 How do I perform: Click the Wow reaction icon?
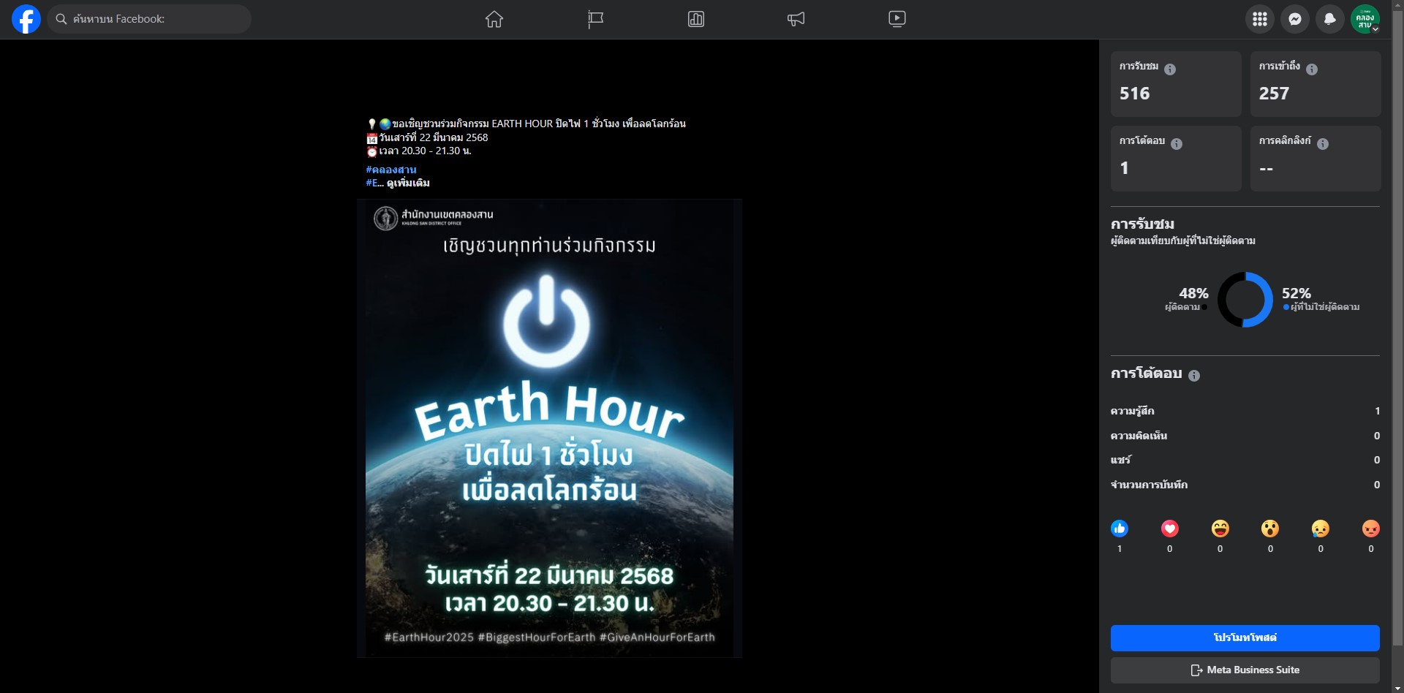tap(1270, 529)
